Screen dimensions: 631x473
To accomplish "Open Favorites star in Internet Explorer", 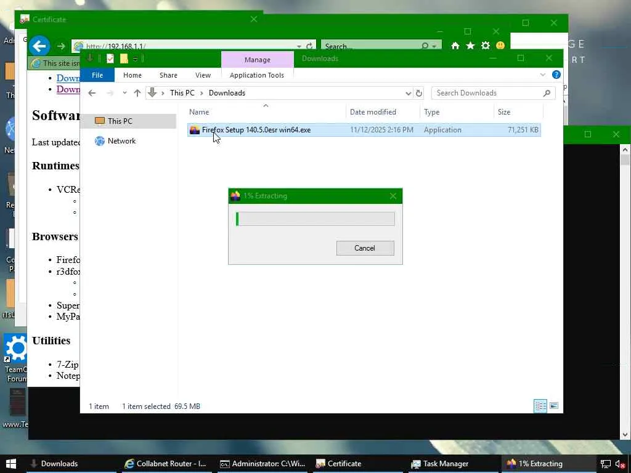I will [470, 46].
